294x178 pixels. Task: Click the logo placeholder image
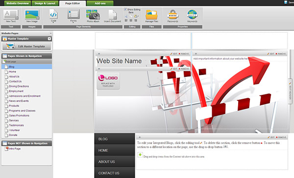pos(108,81)
